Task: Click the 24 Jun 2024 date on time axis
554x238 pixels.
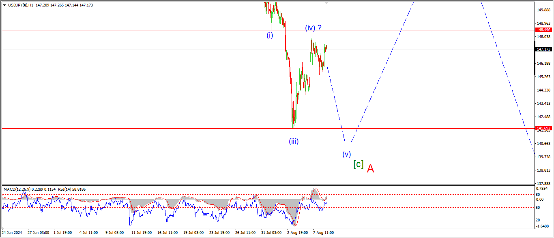Action: click(13, 233)
